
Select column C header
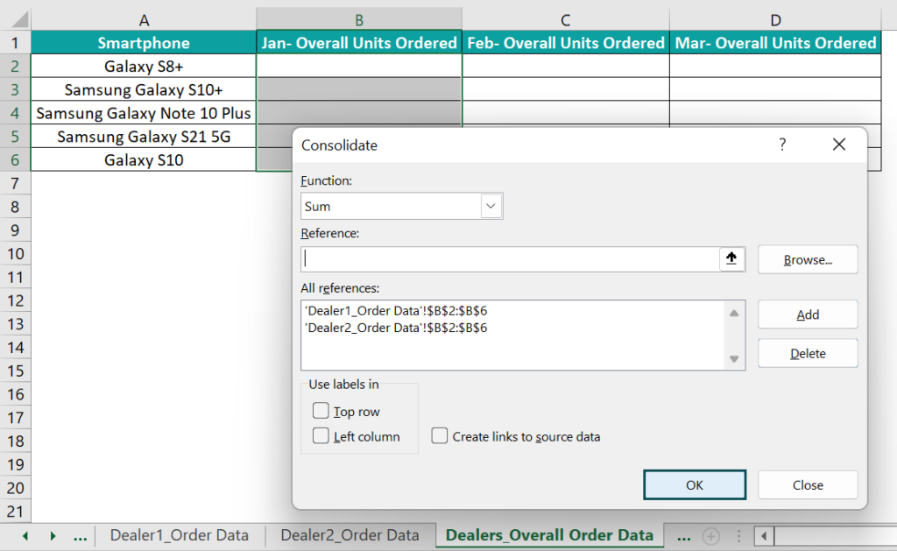pos(565,20)
